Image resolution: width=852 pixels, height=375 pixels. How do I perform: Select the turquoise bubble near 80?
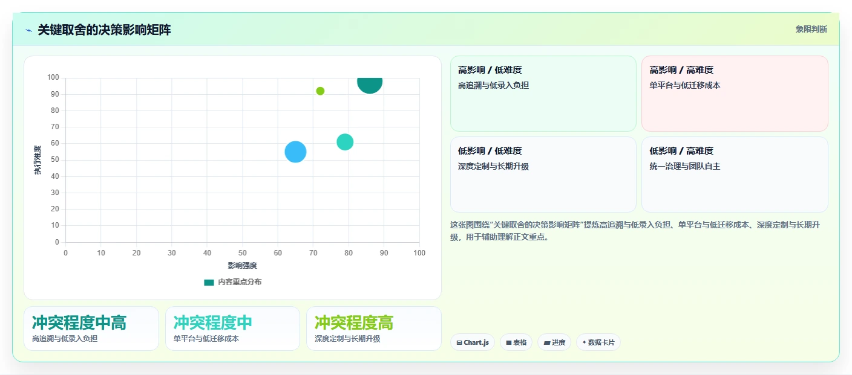(345, 142)
